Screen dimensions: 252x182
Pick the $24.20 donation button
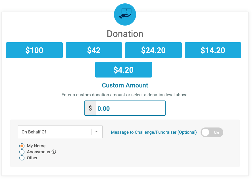pos(153,50)
